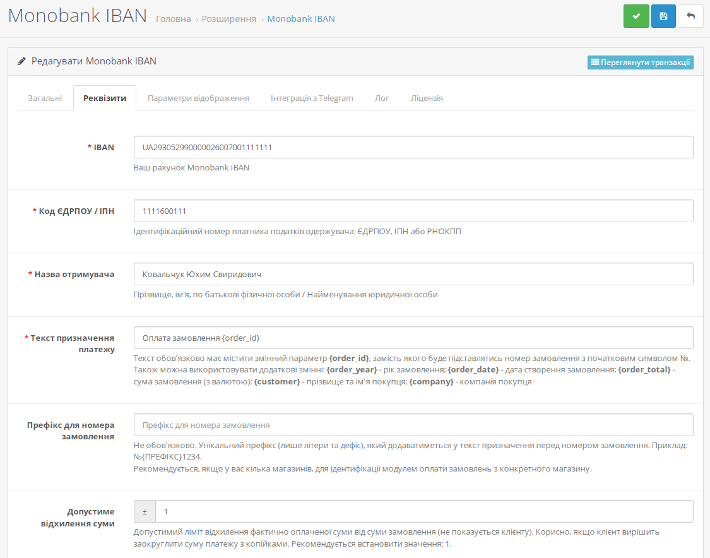710x558 pixels.
Task: Click the Допустиме відхилення суми label
Action: coord(78,518)
